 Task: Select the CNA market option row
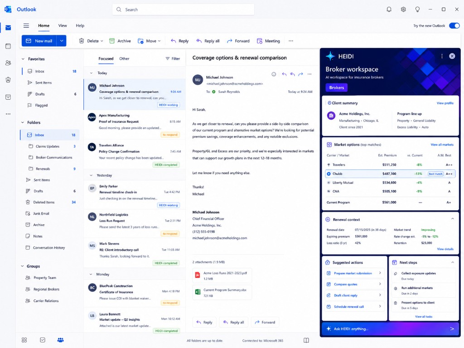[390, 192]
